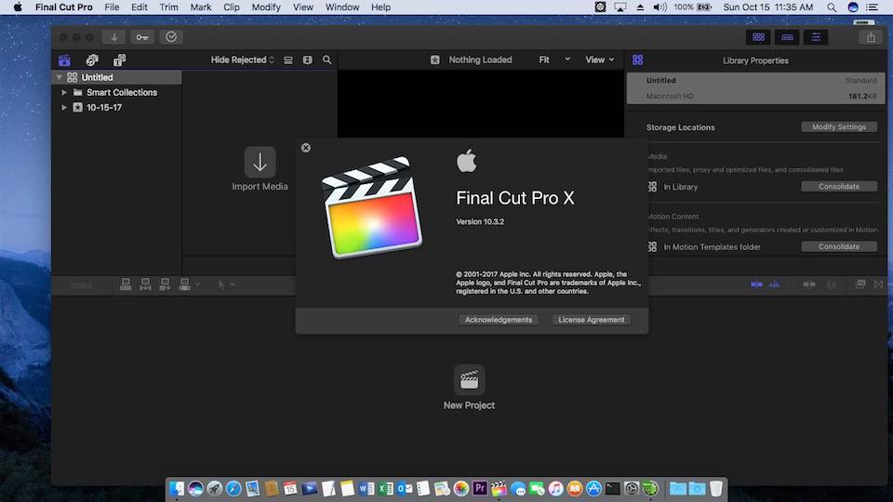The image size is (893, 502).
Task: Open the Modify menu
Action: click(266, 7)
